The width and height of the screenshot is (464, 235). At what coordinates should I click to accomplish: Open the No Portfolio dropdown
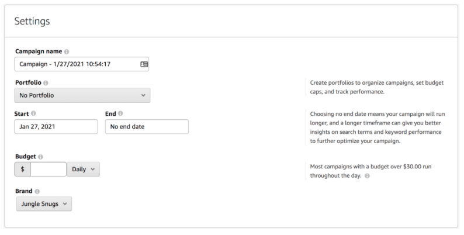point(82,95)
